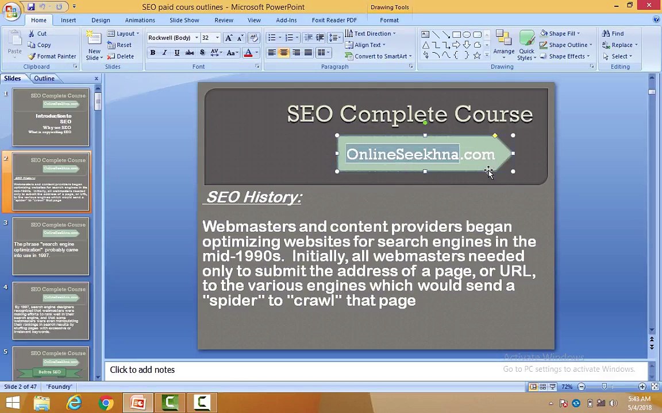Click Find in Editing group

tap(613, 33)
